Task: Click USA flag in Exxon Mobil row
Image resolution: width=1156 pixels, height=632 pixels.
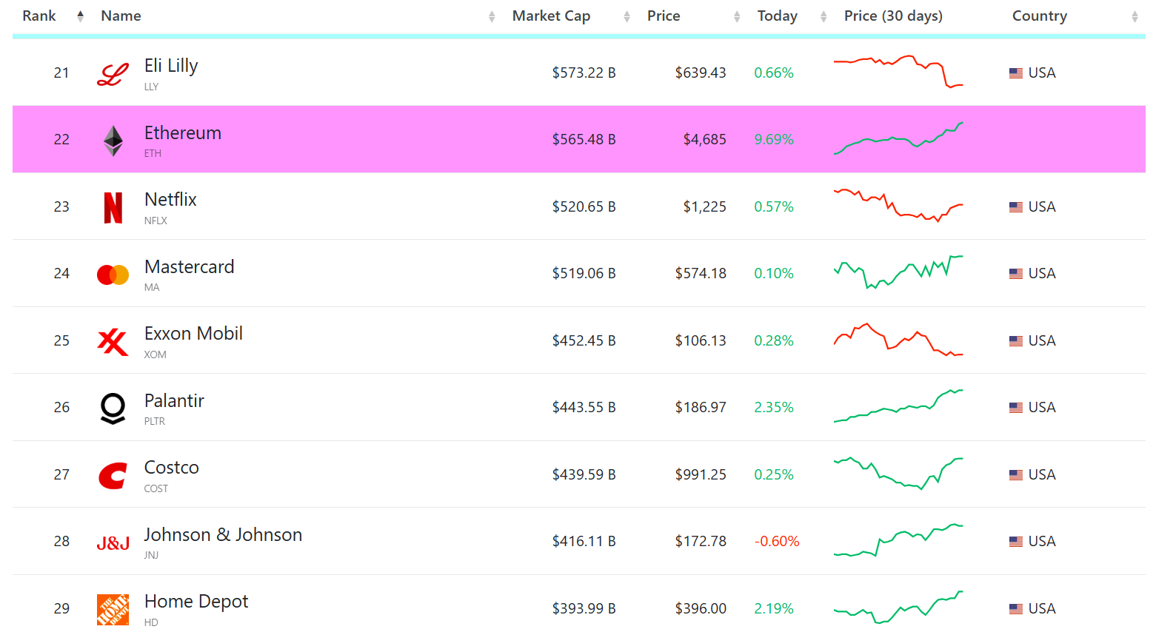Action: pos(1016,341)
